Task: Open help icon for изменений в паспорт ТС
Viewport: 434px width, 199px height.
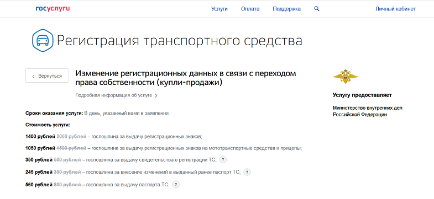Action: click(x=247, y=172)
